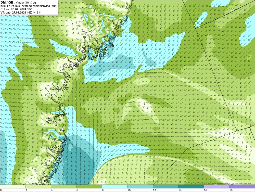This screenshot has height=192, width=255.
Task: Click the legend scale label '12'
Action: pyautogui.click(x=154, y=190)
